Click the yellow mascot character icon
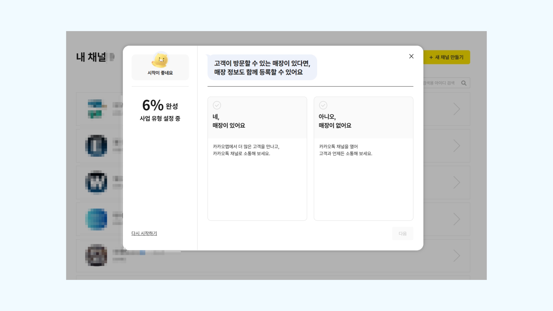 pyautogui.click(x=160, y=60)
